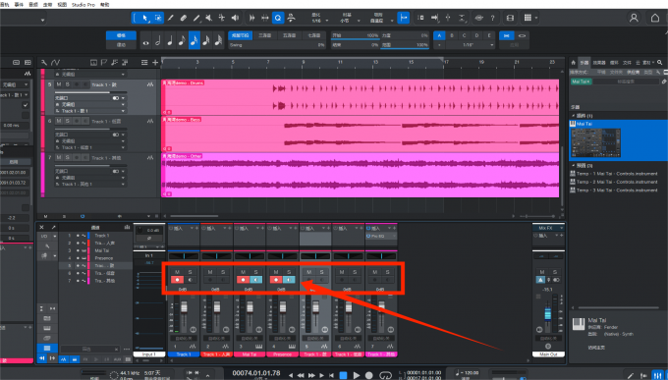
Task: Adjust the Main Out volume fader
Action: (548, 314)
